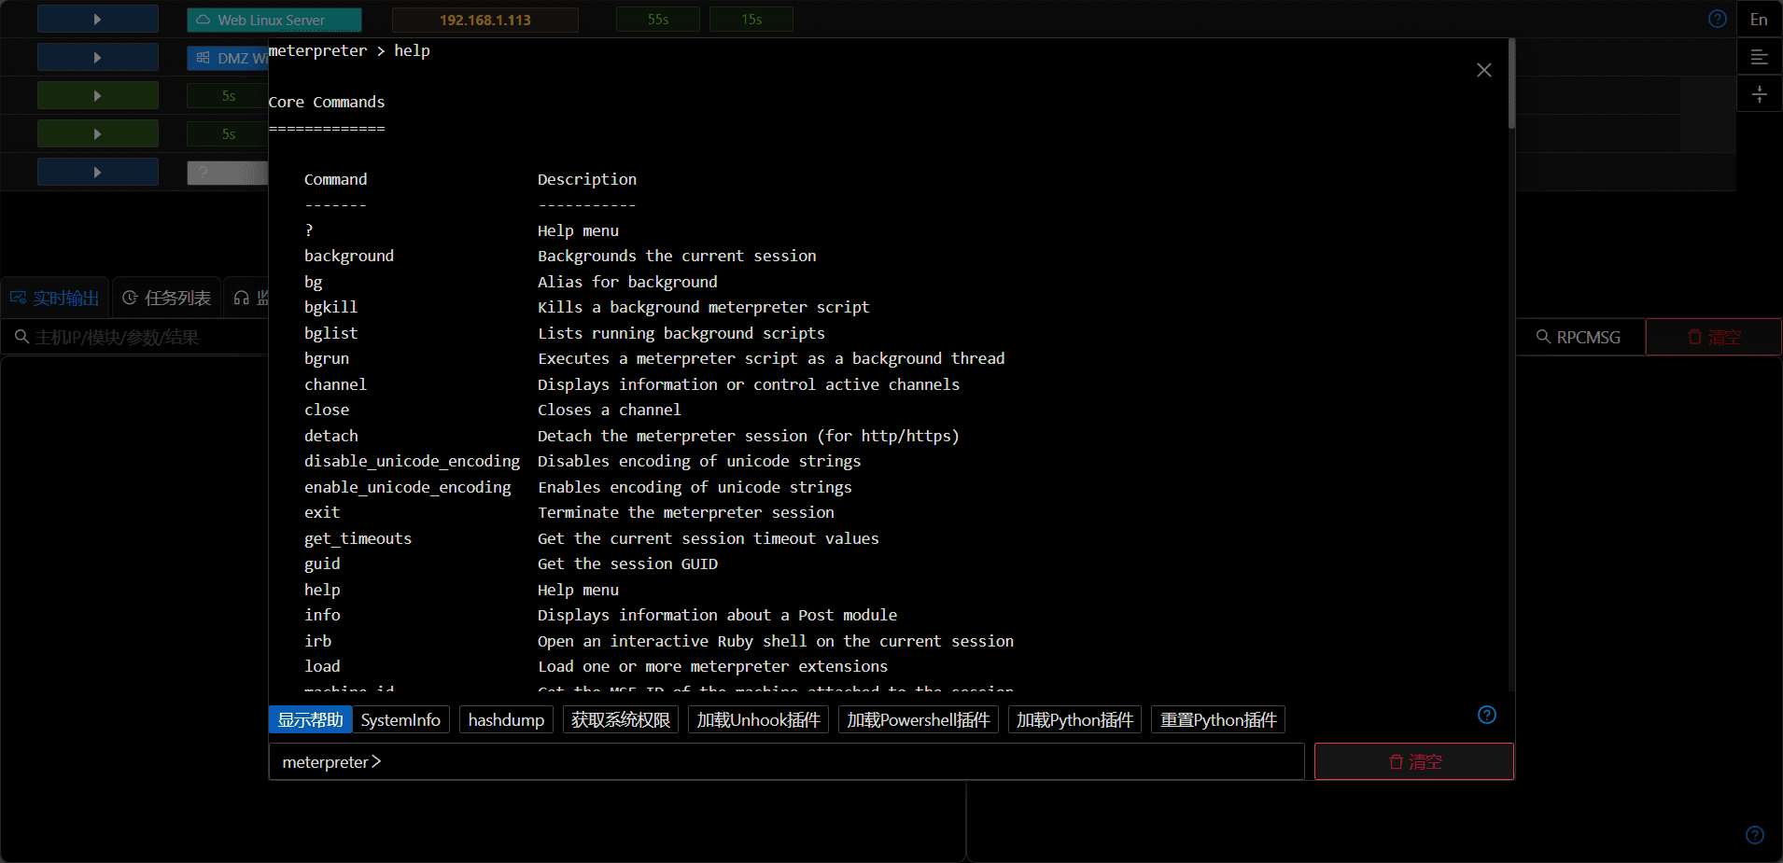1783x863 pixels.
Task: Click the IP address 192.168.1.113
Action: click(x=485, y=20)
